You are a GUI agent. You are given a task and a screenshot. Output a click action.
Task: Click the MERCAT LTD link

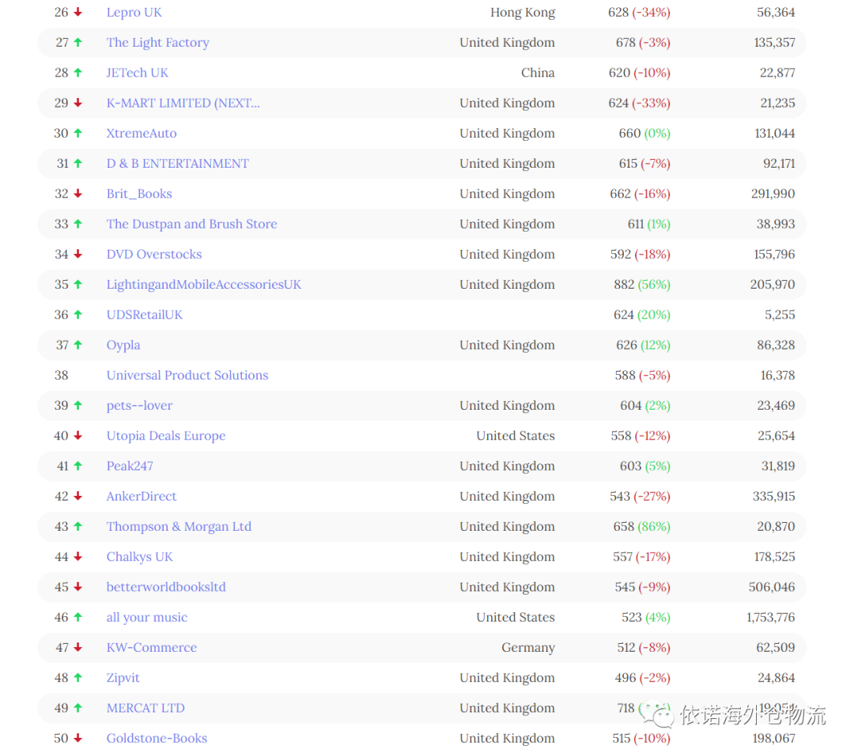coord(145,708)
